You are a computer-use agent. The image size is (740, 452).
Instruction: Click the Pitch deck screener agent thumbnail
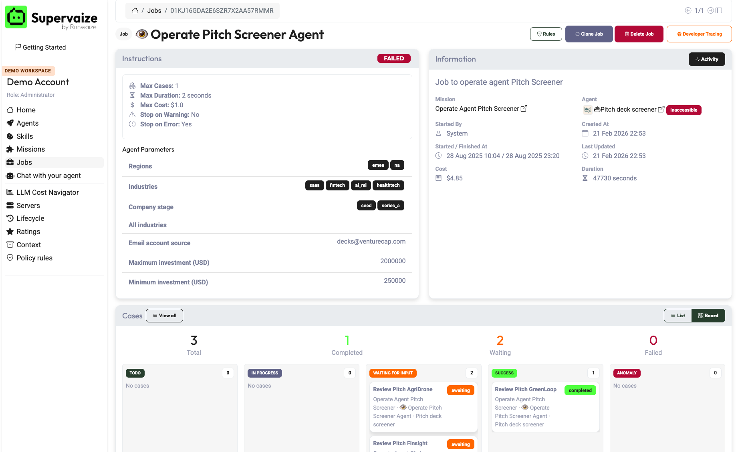pyautogui.click(x=587, y=110)
